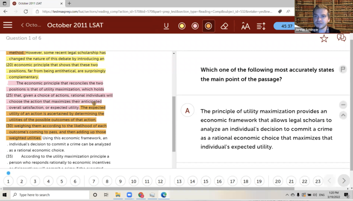The width and height of the screenshot is (353, 201).
Task: Choose the orange highlighter color
Action: tap(208, 26)
